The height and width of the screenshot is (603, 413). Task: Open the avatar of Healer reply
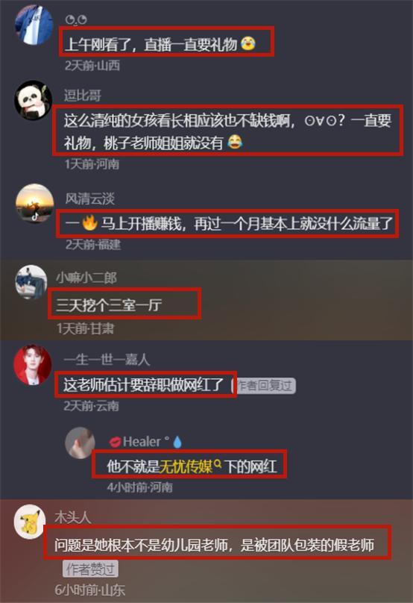click(x=80, y=443)
